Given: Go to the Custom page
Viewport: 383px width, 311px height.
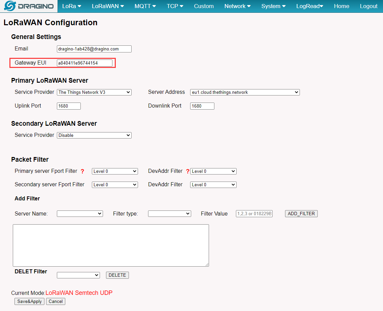Looking at the screenshot, I should [x=204, y=6].
